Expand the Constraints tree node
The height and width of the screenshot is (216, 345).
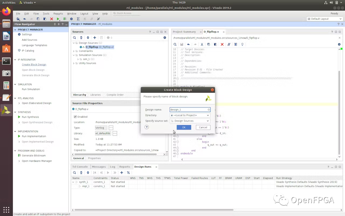(x=74, y=51)
